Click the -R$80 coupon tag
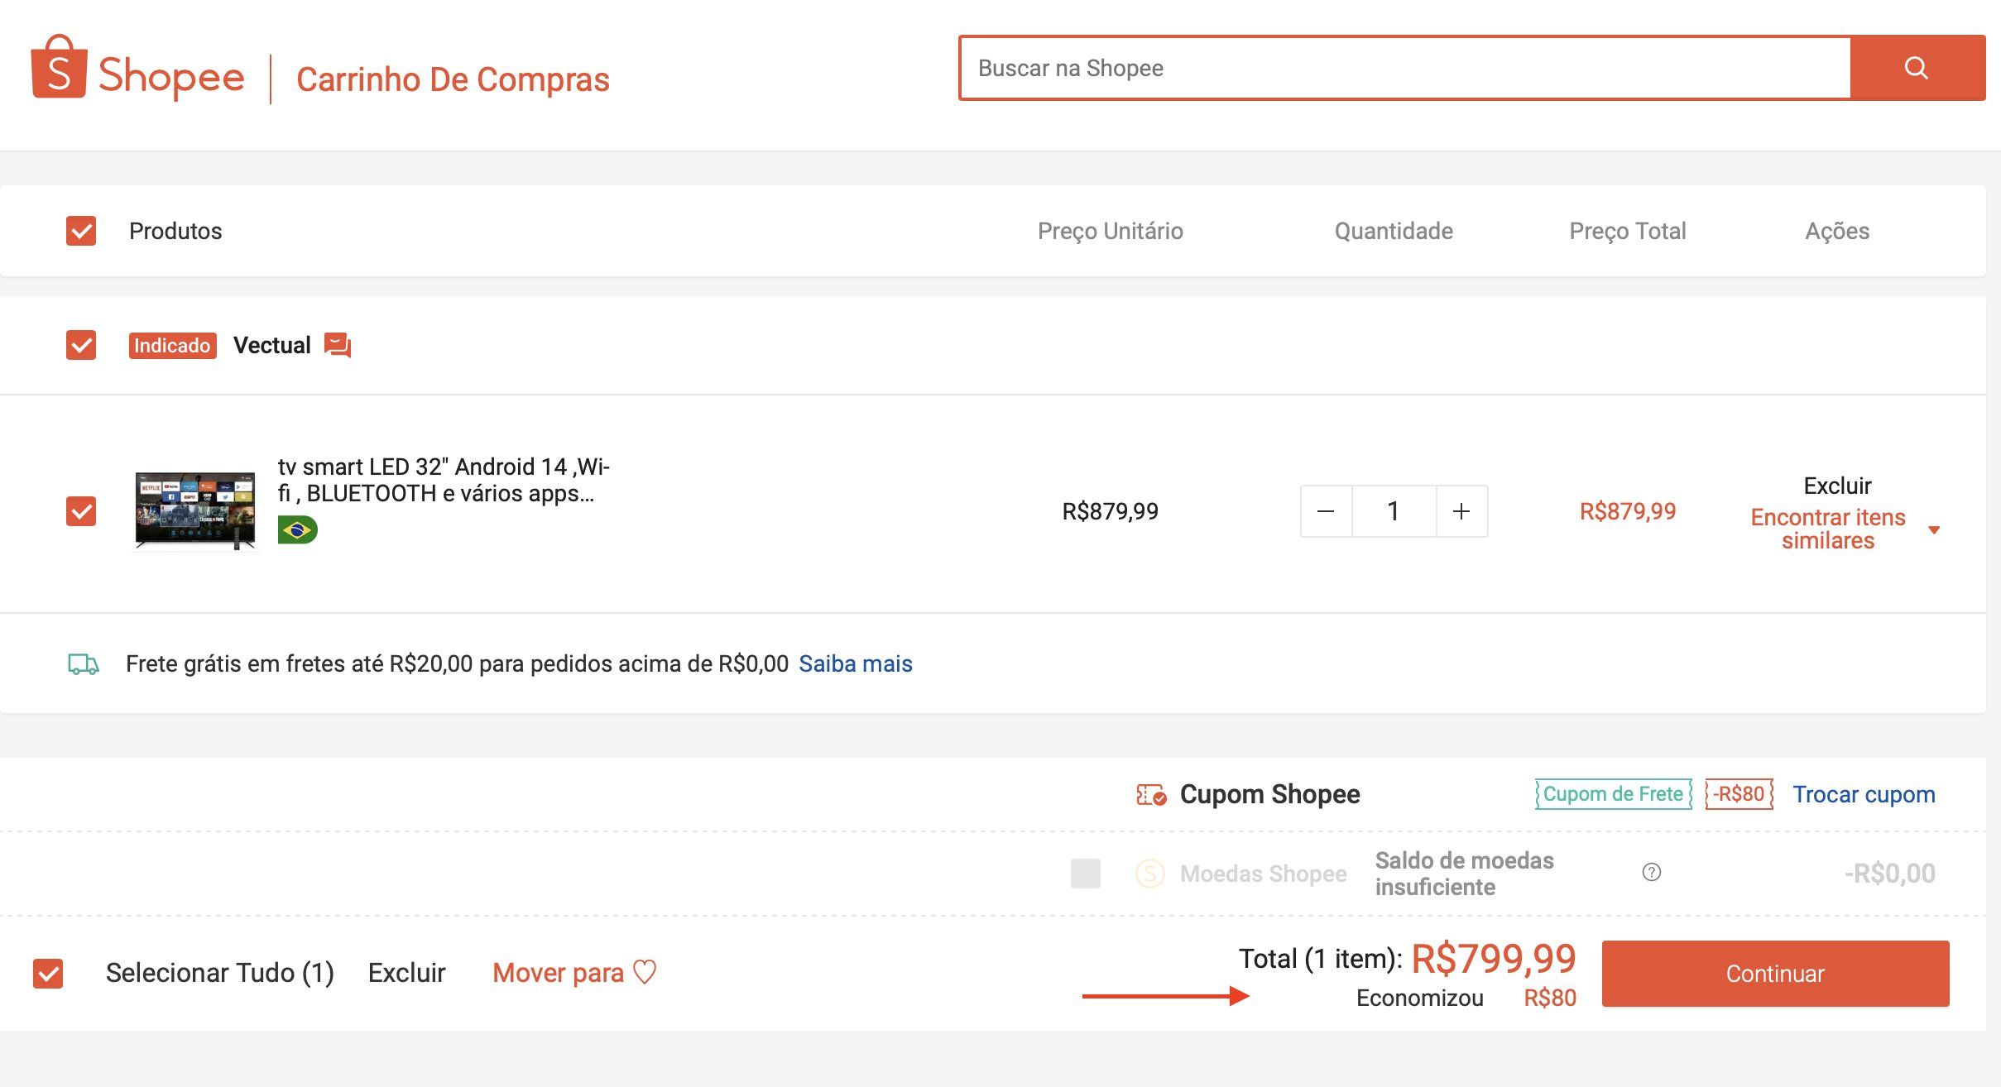This screenshot has width=2001, height=1087. (1739, 794)
